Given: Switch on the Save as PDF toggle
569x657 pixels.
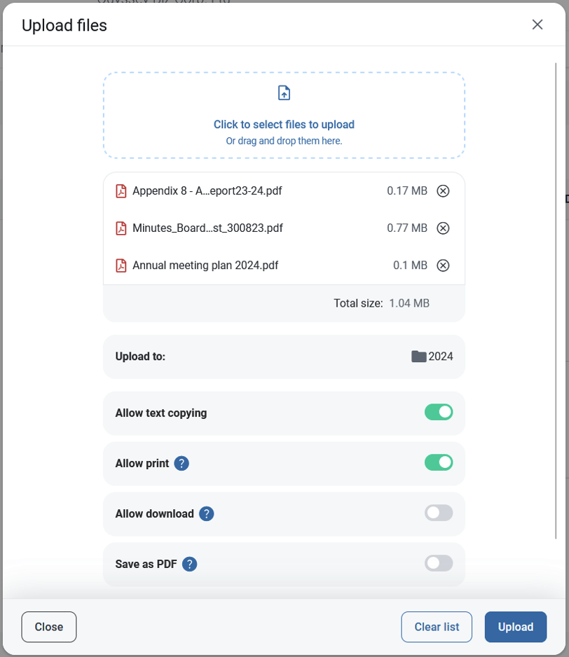Looking at the screenshot, I should (439, 563).
